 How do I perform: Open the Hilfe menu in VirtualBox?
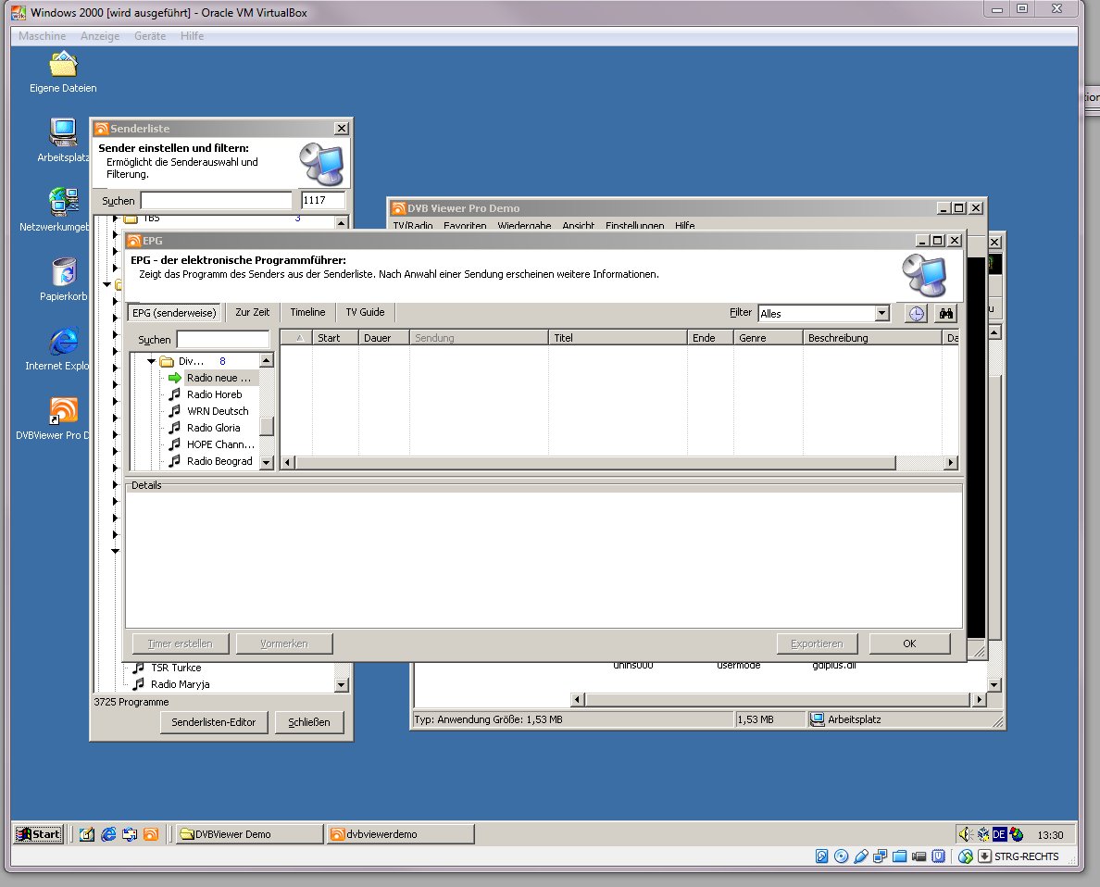tap(193, 36)
